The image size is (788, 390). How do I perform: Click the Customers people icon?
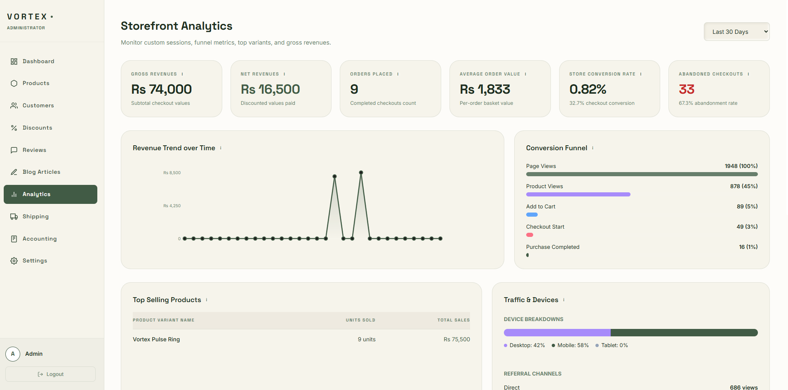coord(14,106)
